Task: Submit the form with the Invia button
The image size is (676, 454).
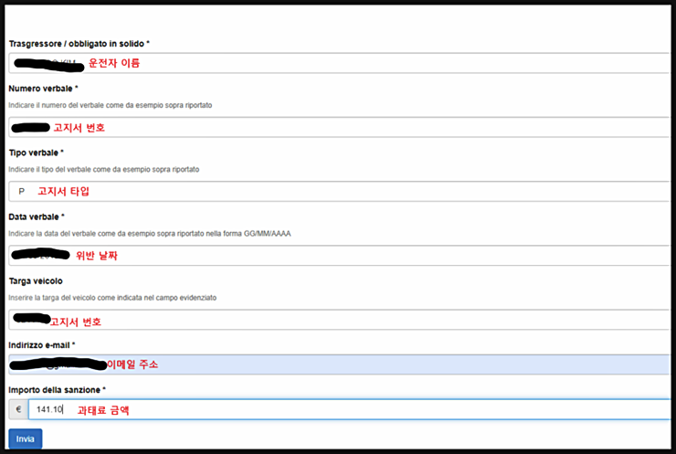Action: (26, 438)
